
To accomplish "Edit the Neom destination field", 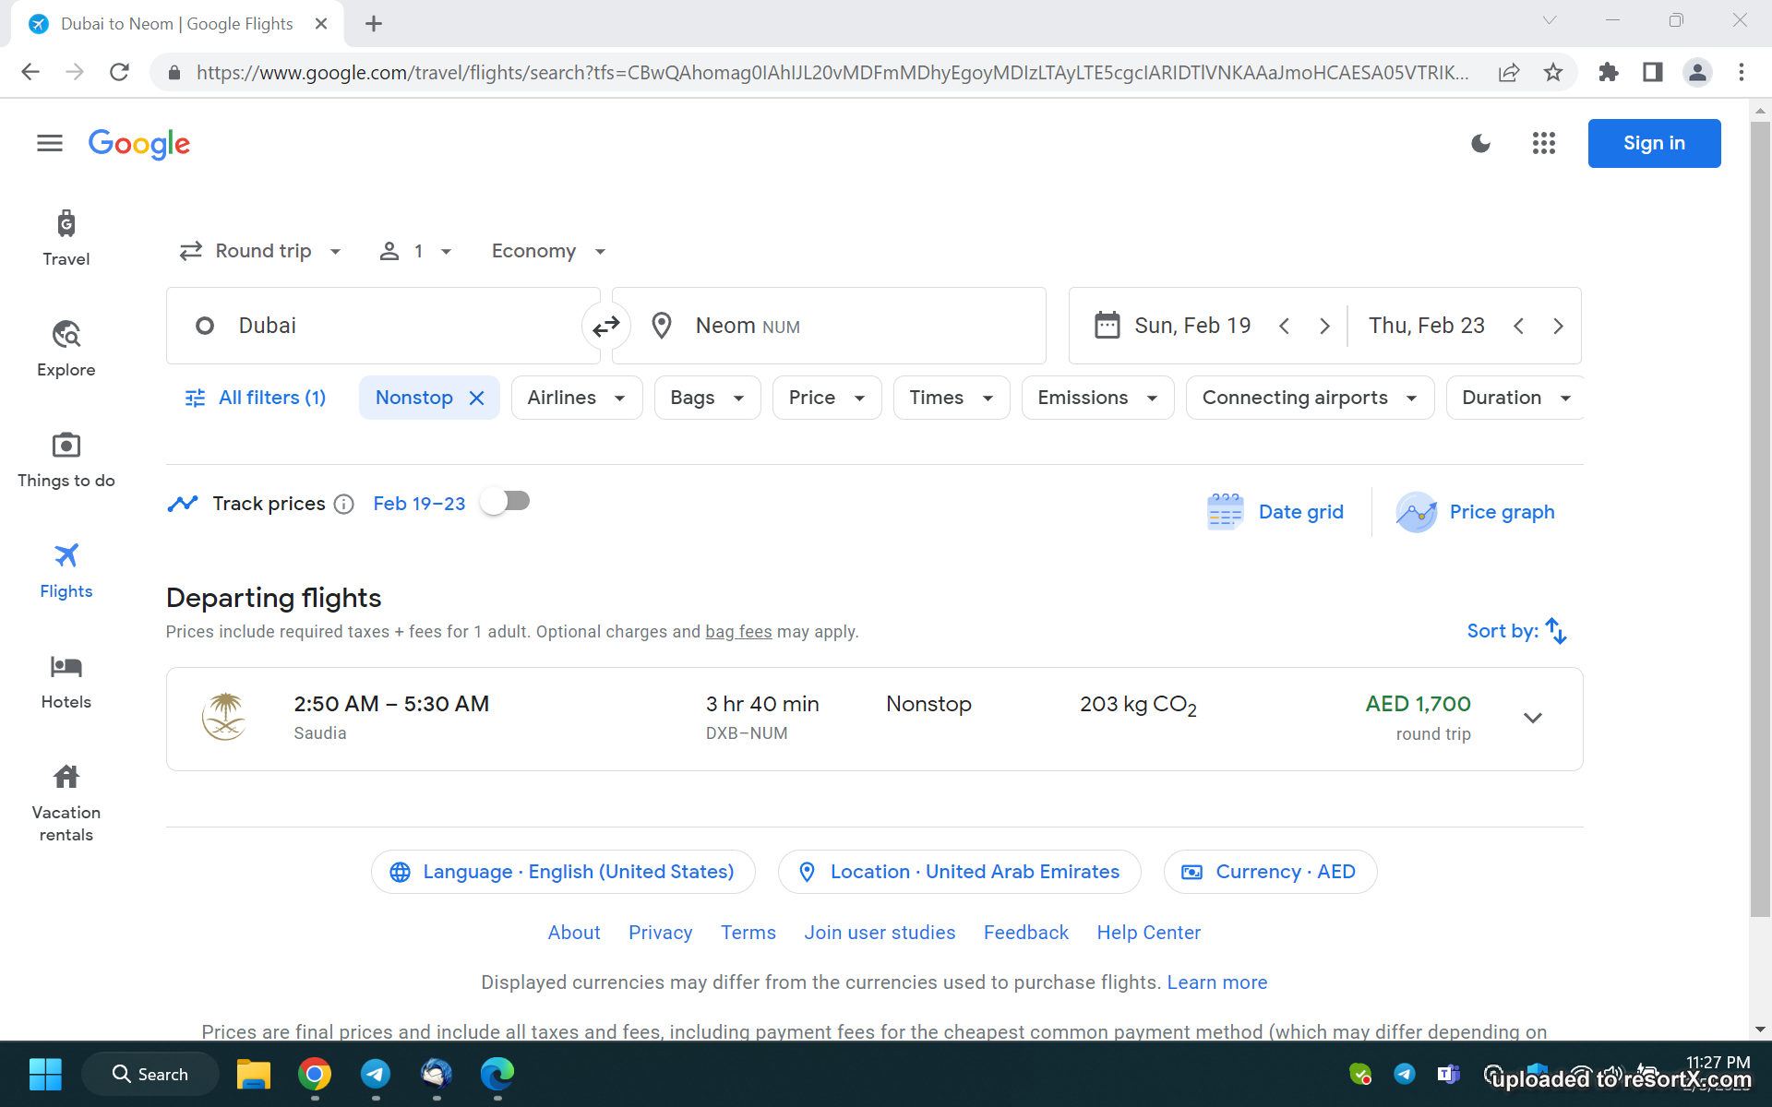I will click(x=829, y=326).
